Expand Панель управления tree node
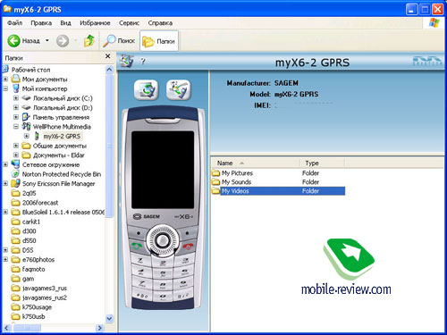This screenshot has height=335, width=447. [x=16, y=117]
